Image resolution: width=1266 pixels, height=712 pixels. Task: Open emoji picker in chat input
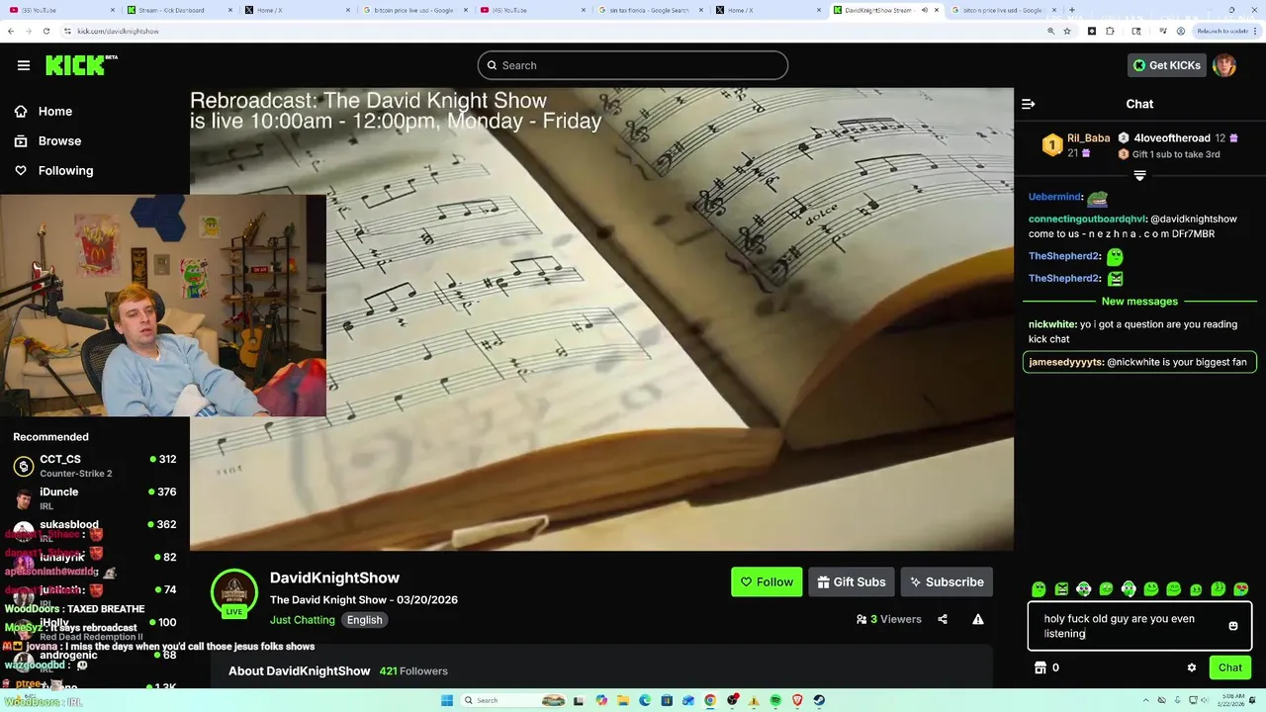click(1232, 626)
